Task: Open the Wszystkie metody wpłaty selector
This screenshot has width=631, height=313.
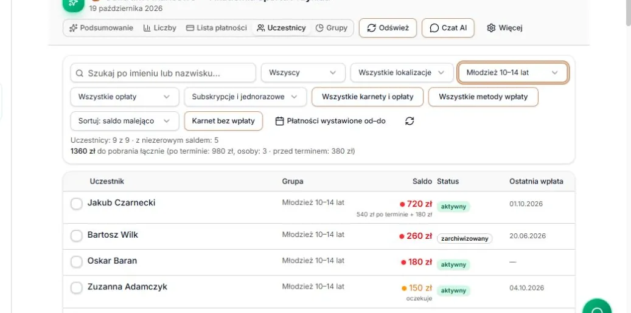Action: pos(483,97)
